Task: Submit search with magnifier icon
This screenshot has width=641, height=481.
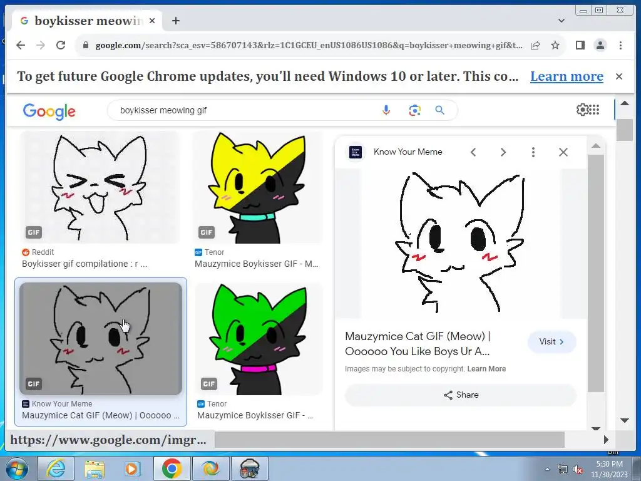Action: 440,110
